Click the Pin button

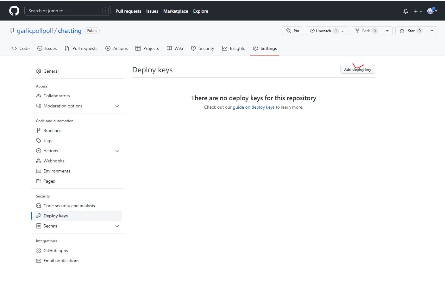tap(293, 31)
